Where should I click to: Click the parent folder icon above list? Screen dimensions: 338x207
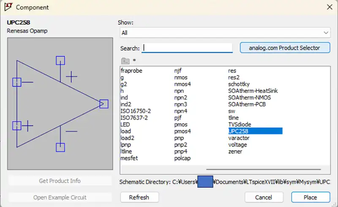pyautogui.click(x=125, y=60)
